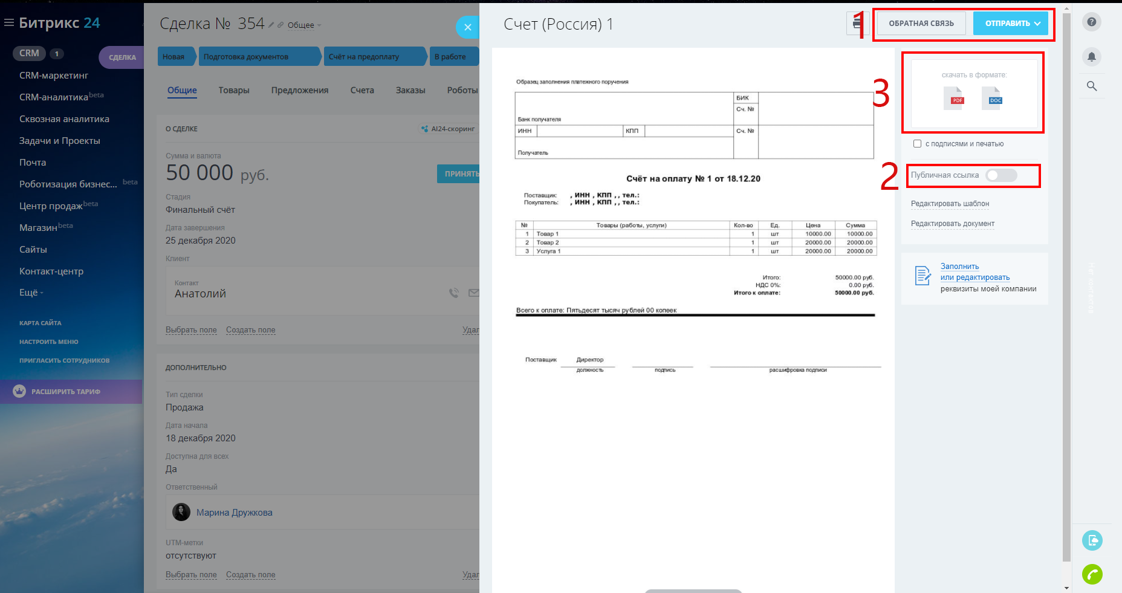
Task: Select the В работе stage
Action: click(x=454, y=56)
